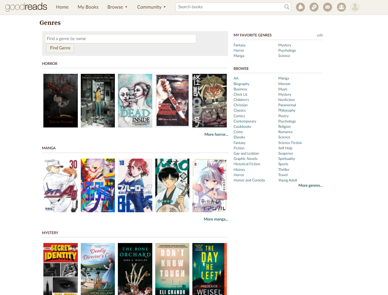Viewport: 388px width, 295px height.
Task: Show the More genres... list
Action: coord(310,185)
